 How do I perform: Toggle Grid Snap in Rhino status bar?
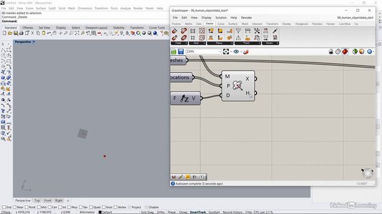click(x=147, y=212)
